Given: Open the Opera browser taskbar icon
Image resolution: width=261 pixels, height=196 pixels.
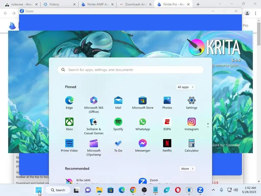Looking at the screenshot, I should (x=178, y=190).
